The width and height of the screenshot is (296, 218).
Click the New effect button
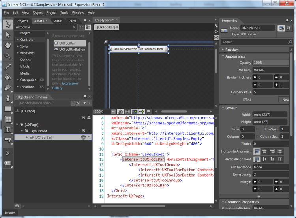click(284, 99)
